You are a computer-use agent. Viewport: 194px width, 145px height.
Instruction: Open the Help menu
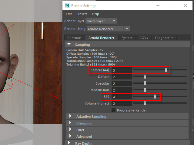point(95,14)
